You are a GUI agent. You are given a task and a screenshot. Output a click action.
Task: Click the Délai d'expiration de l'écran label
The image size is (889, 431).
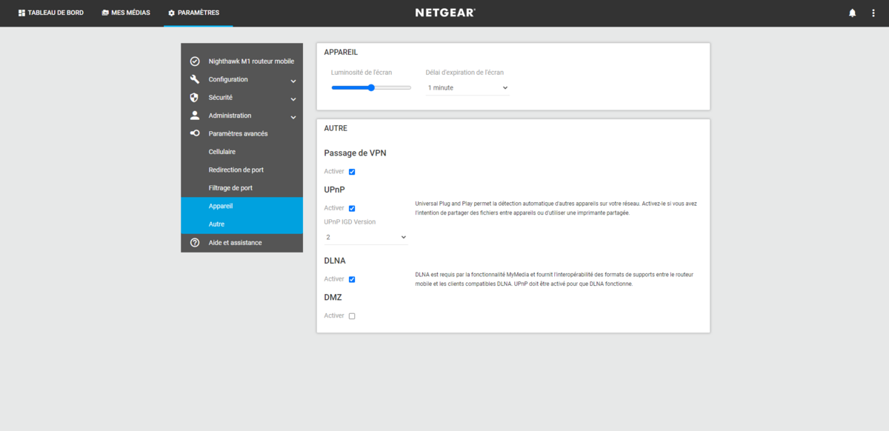click(x=465, y=73)
